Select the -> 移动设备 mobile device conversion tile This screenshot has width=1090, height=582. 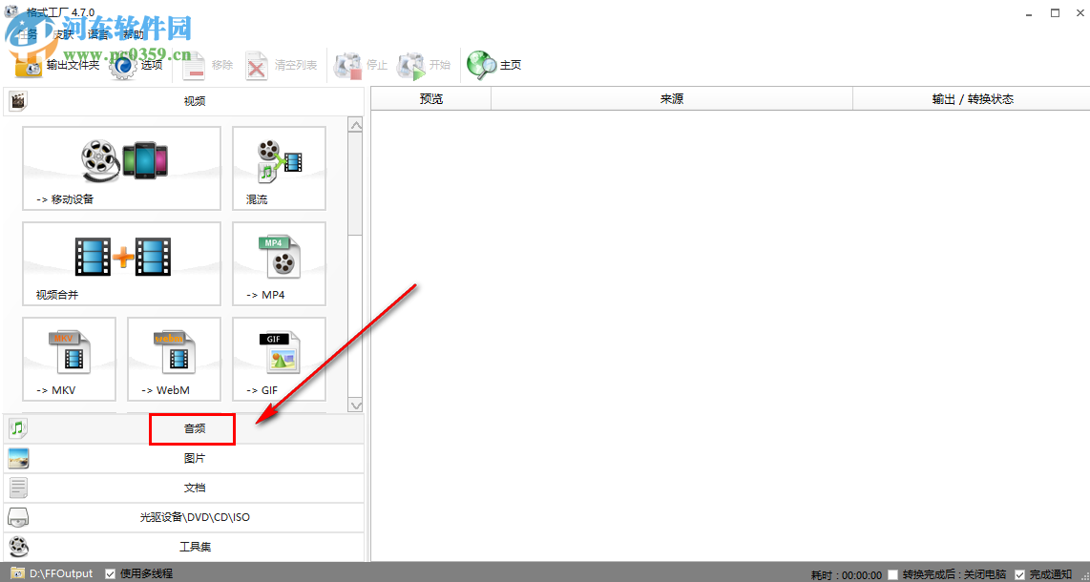pyautogui.click(x=121, y=168)
